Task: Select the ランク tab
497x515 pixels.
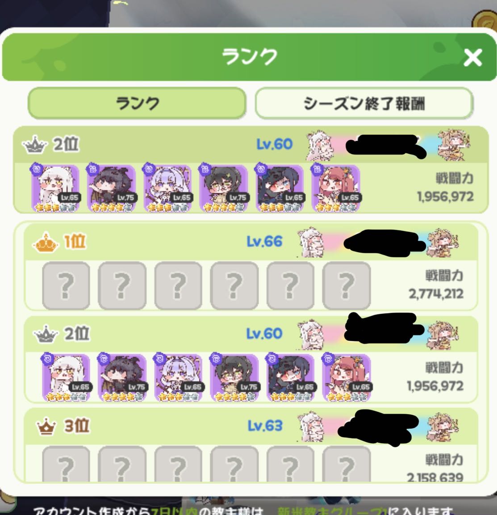Action: point(137,103)
